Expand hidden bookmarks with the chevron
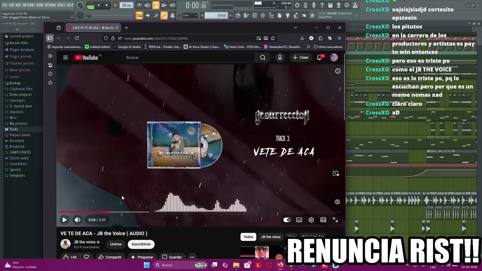Image resolution: width=482 pixels, height=271 pixels. [x=308, y=47]
